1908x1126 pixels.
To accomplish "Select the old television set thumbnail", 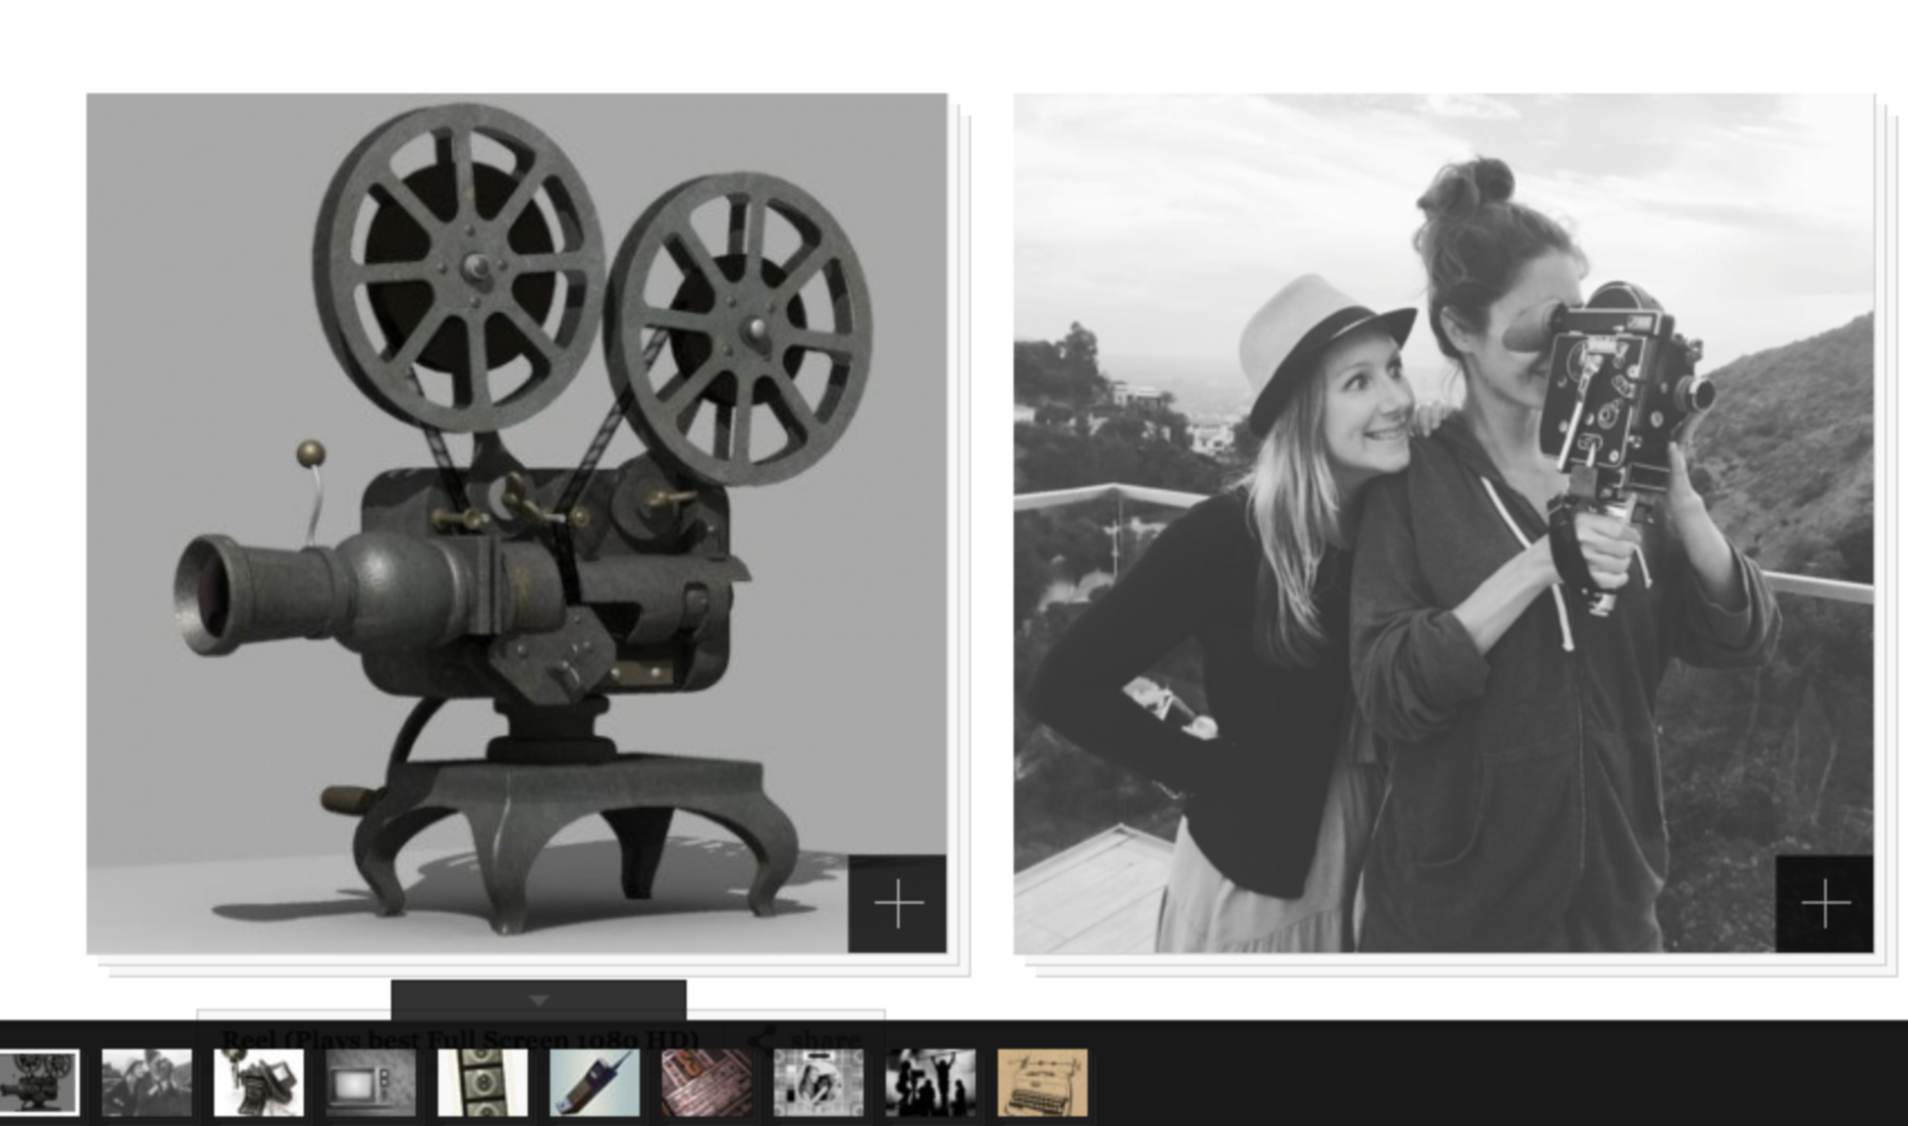I will 371,1083.
